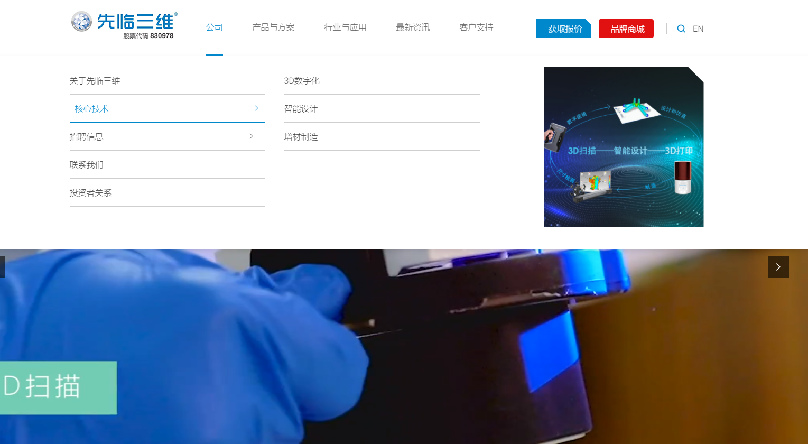Open the 投资者关系 page

click(90, 192)
